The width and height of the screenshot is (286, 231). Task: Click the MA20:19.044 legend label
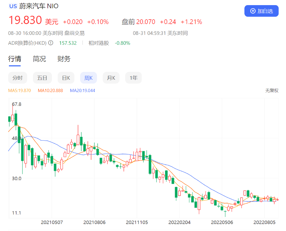pos(82,91)
